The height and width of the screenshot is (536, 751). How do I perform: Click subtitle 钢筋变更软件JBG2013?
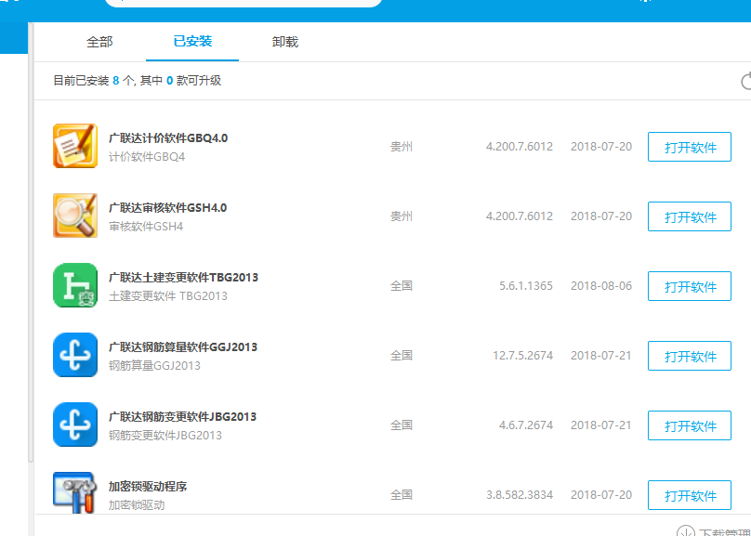[x=165, y=436]
